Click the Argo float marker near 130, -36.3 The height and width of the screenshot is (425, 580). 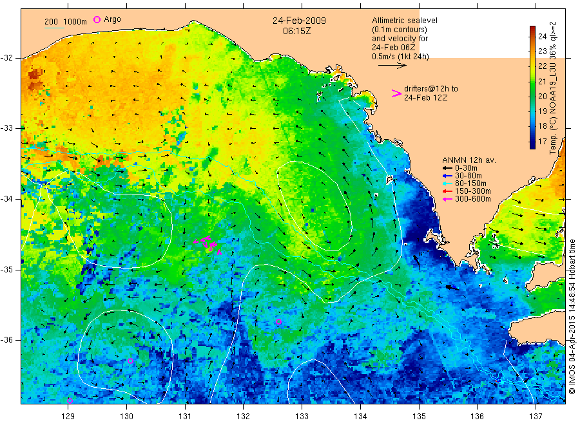click(130, 361)
